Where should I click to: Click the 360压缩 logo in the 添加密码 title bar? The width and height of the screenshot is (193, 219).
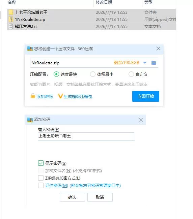click(30, 120)
